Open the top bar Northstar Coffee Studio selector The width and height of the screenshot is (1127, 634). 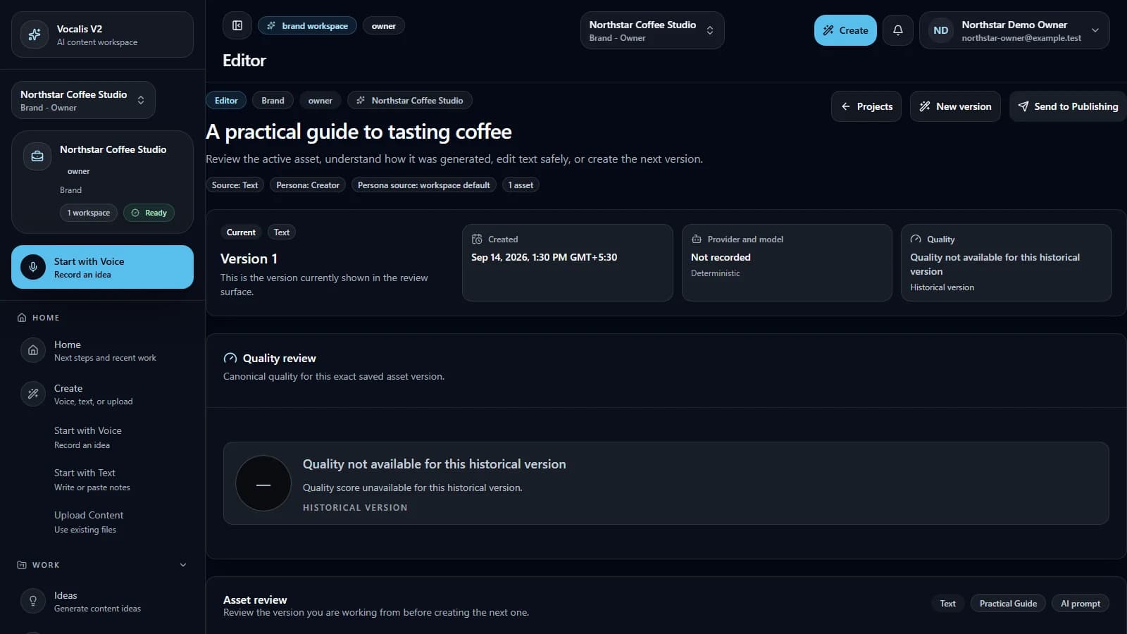click(x=652, y=30)
